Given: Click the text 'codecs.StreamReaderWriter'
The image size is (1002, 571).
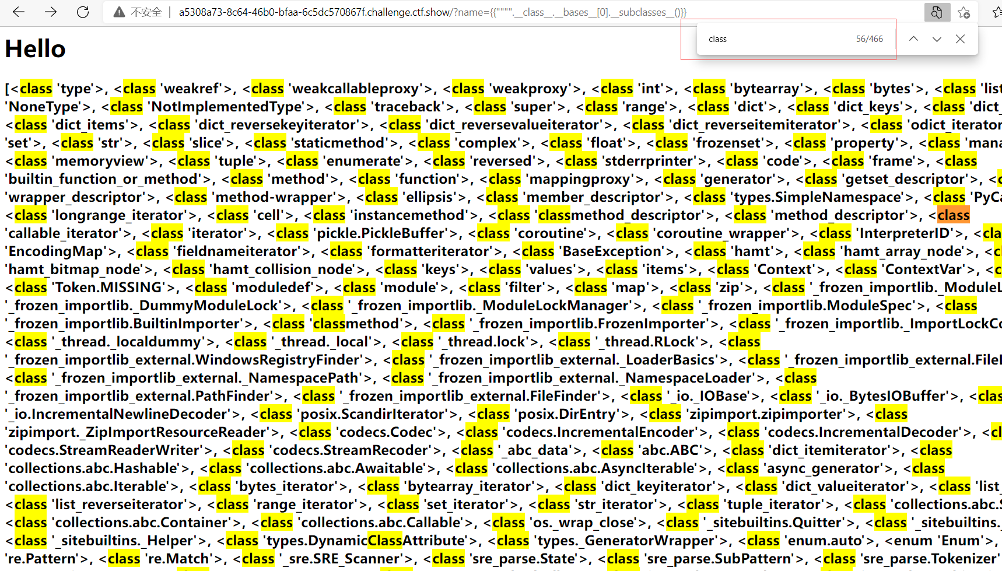Looking at the screenshot, I should [x=104, y=450].
